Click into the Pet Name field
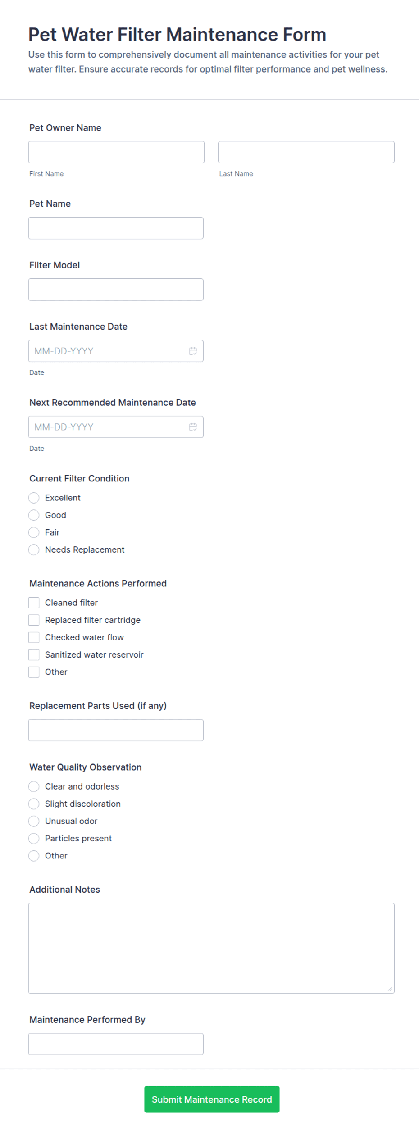 116,228
